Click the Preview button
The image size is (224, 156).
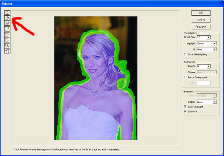201,27
